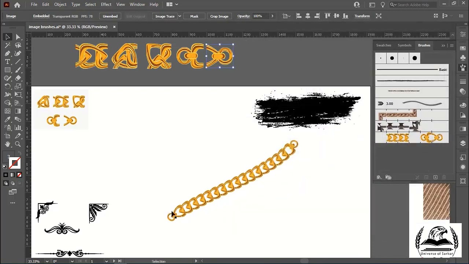This screenshot has width=469, height=264.
Task: Switch to the Swatches tab
Action: coord(384,45)
